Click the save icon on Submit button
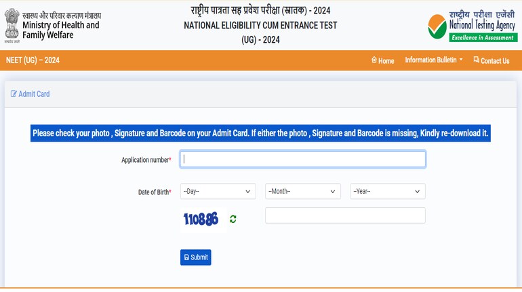The height and width of the screenshot is (292, 522). pos(186,257)
